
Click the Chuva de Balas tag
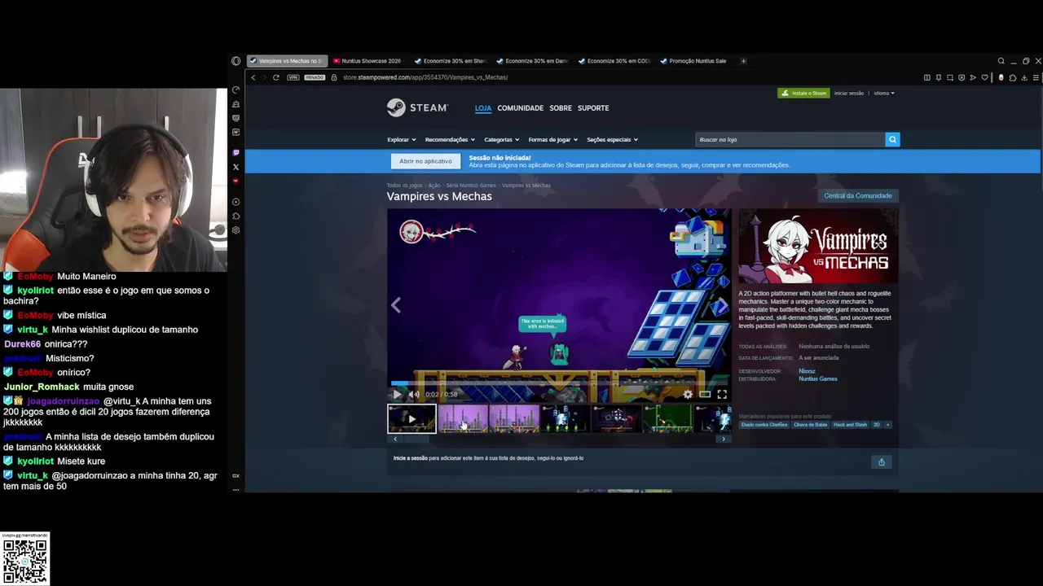tap(810, 424)
